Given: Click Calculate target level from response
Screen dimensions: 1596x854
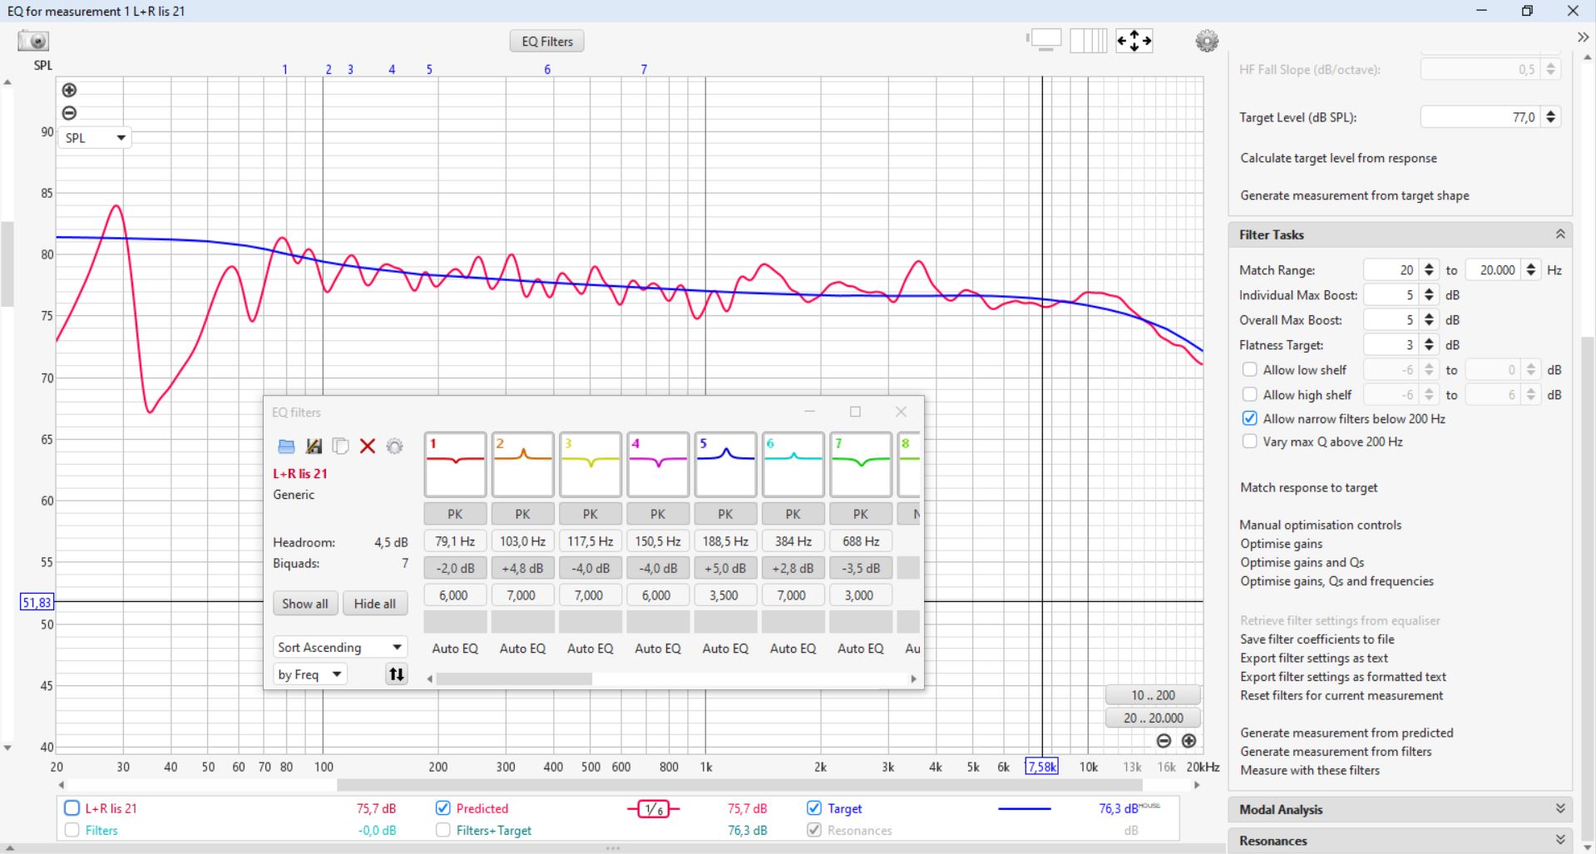Looking at the screenshot, I should click(1338, 158).
